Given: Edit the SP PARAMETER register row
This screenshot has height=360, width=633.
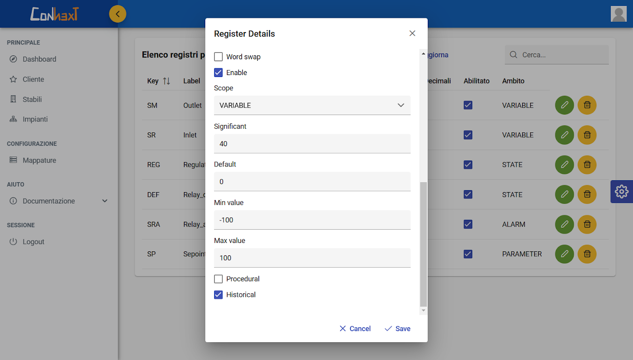Looking at the screenshot, I should click(x=564, y=254).
